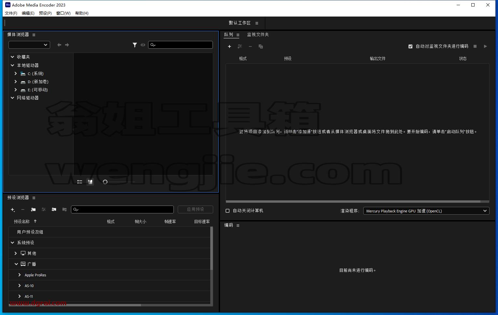
Task: Collapse the 网络驱动器 network drives node
Action: pyautogui.click(x=12, y=98)
